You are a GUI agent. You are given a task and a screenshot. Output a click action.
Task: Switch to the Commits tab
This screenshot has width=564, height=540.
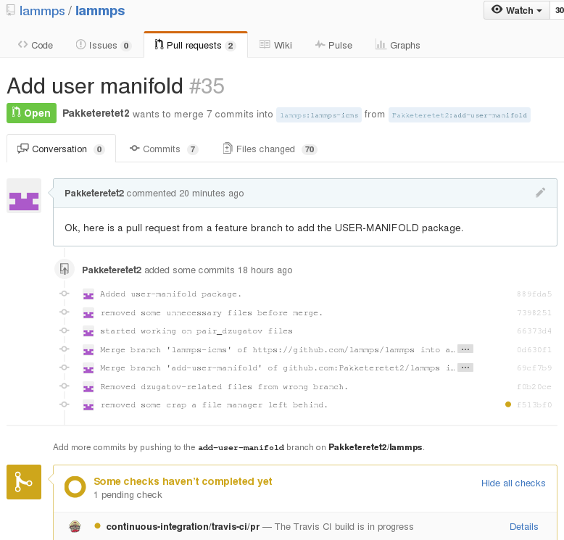[163, 149]
